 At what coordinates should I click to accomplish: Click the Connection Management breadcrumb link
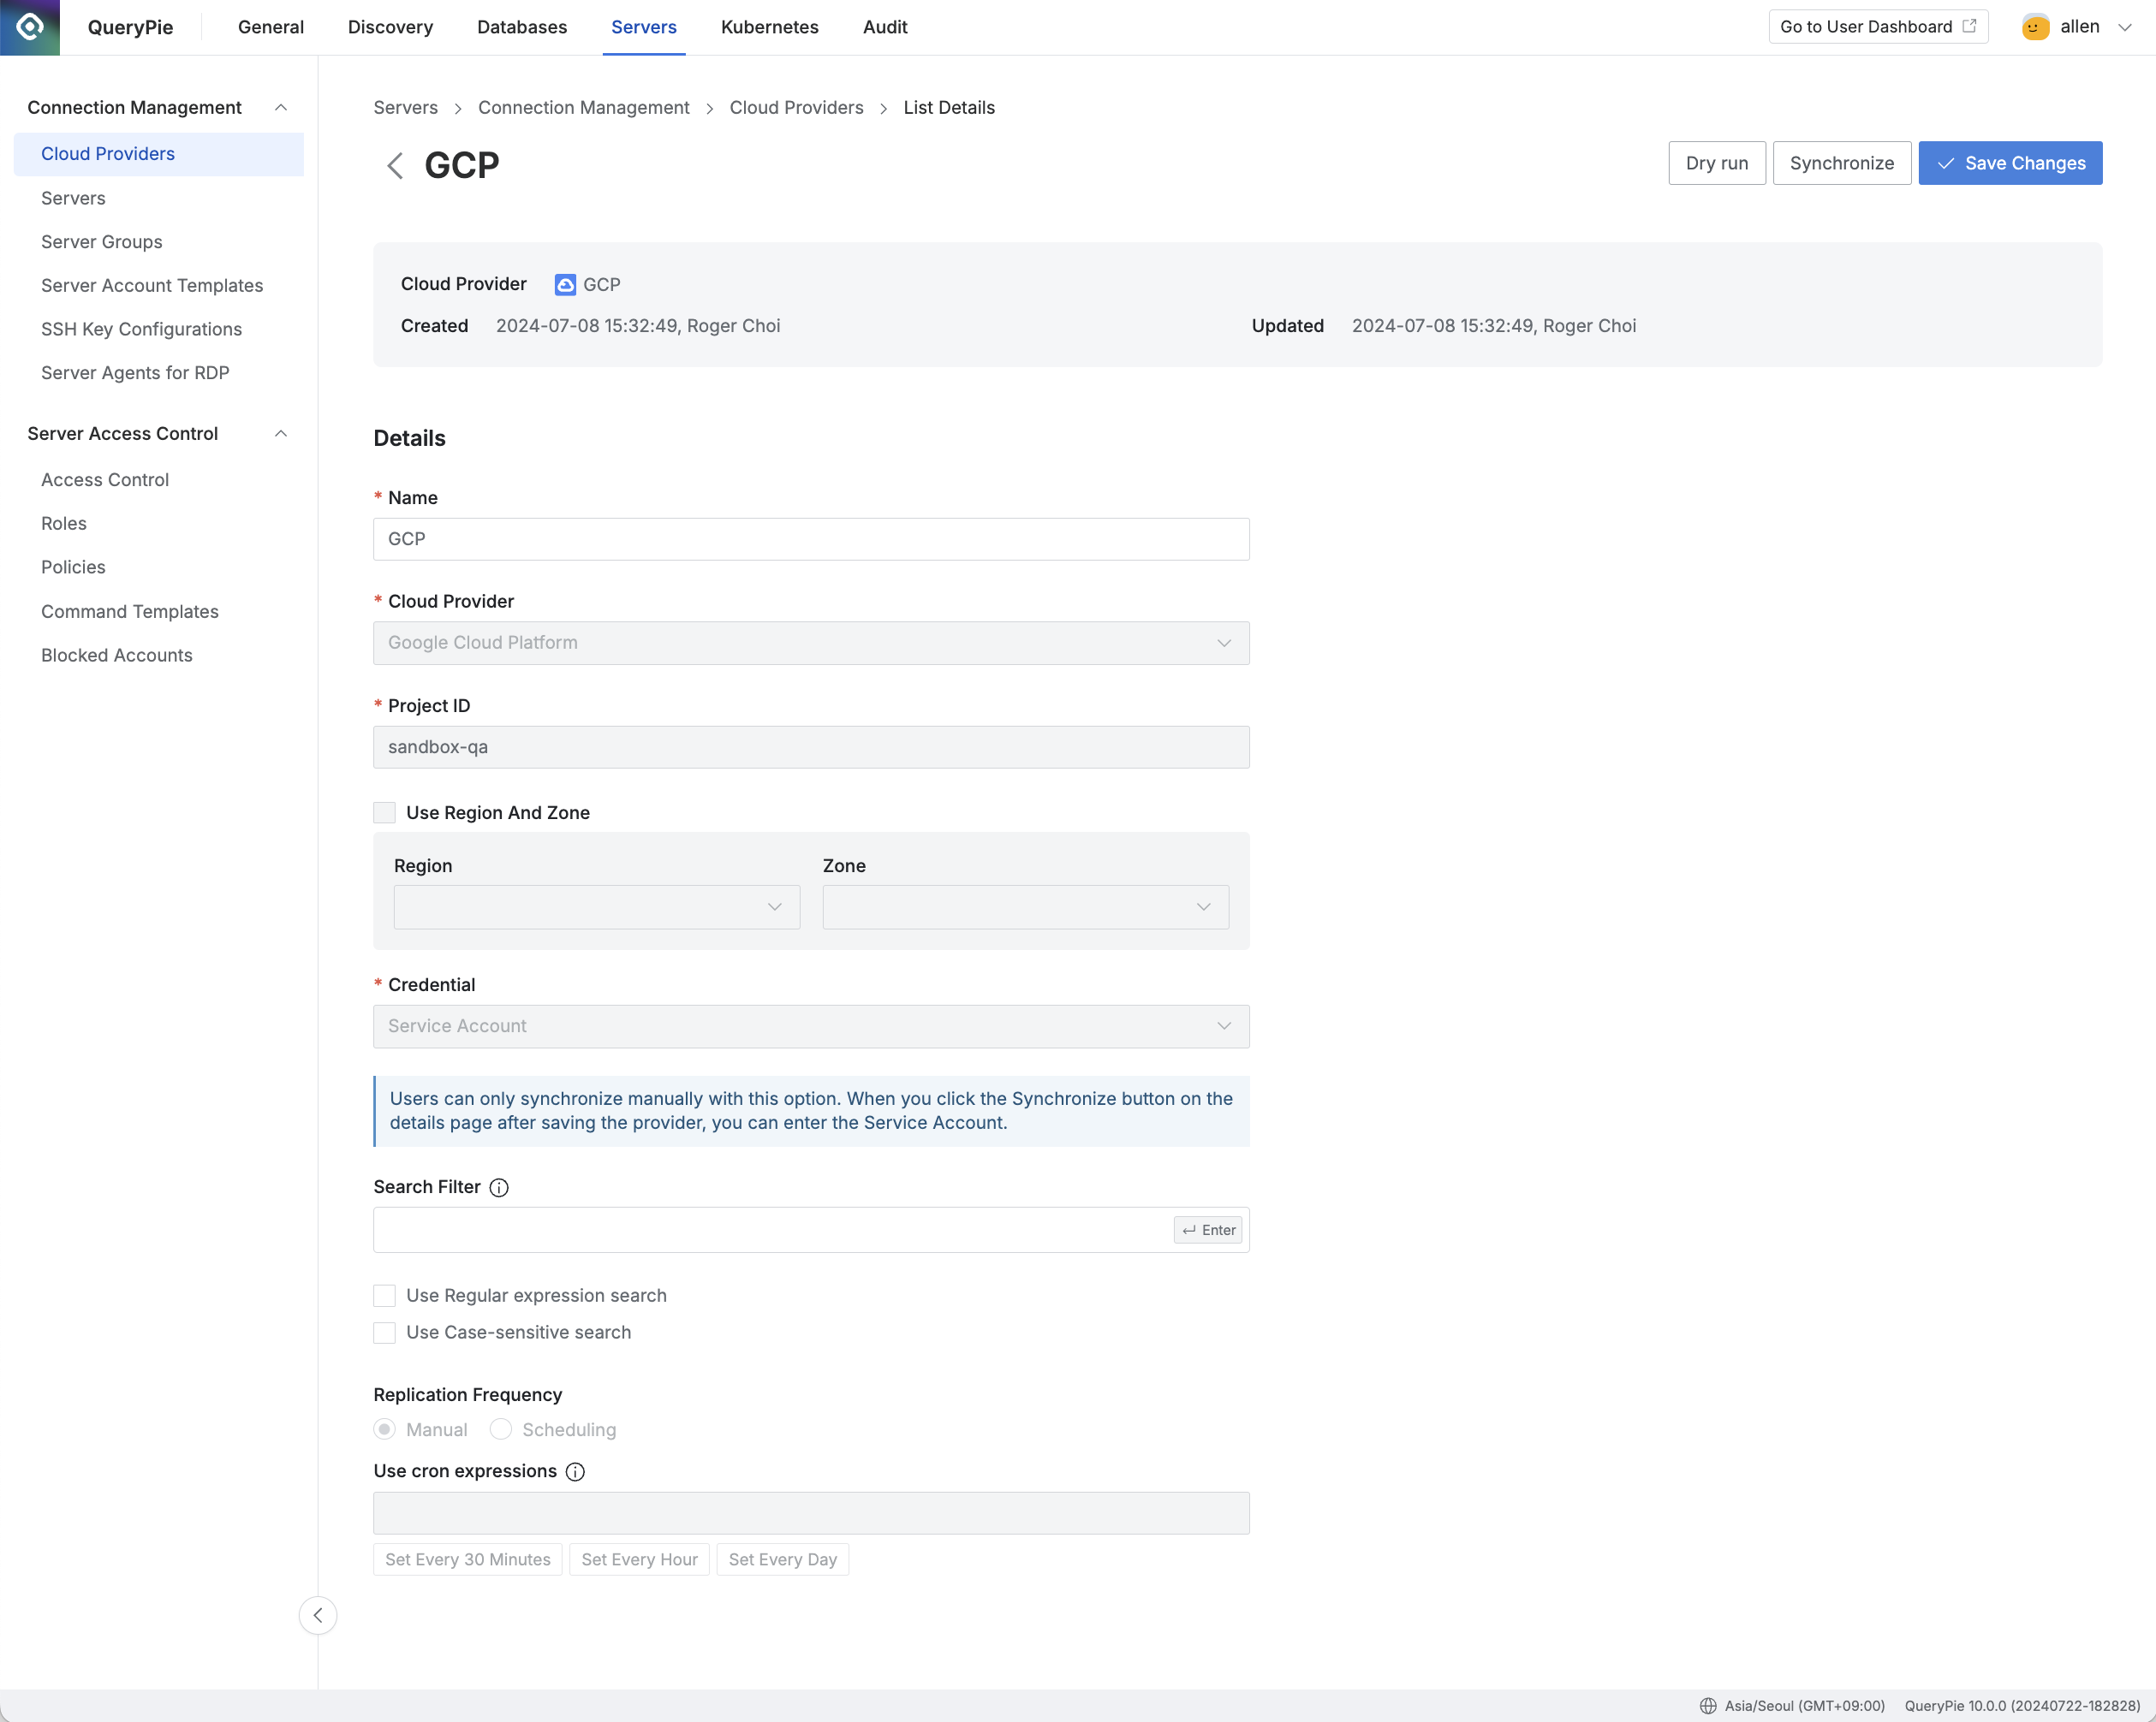[x=583, y=107]
